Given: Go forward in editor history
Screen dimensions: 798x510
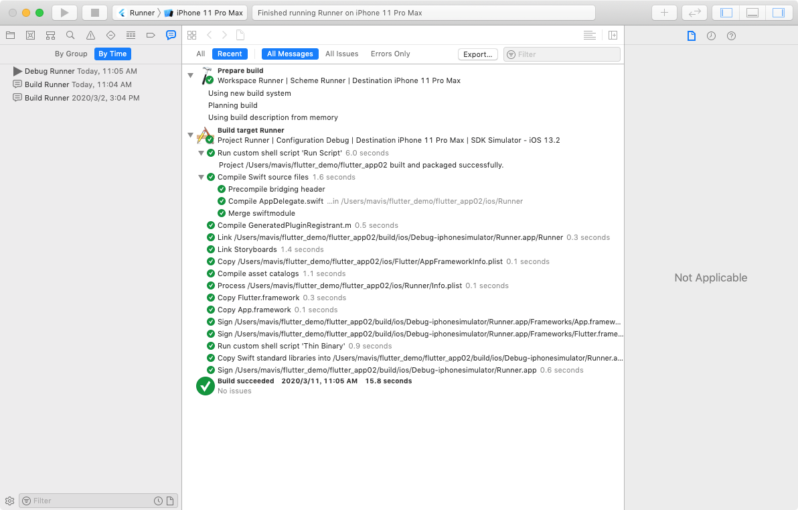Looking at the screenshot, I should click(x=224, y=35).
